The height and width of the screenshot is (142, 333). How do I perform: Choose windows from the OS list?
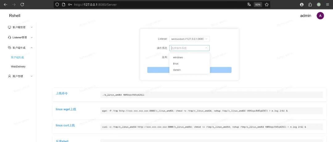tap(190, 57)
